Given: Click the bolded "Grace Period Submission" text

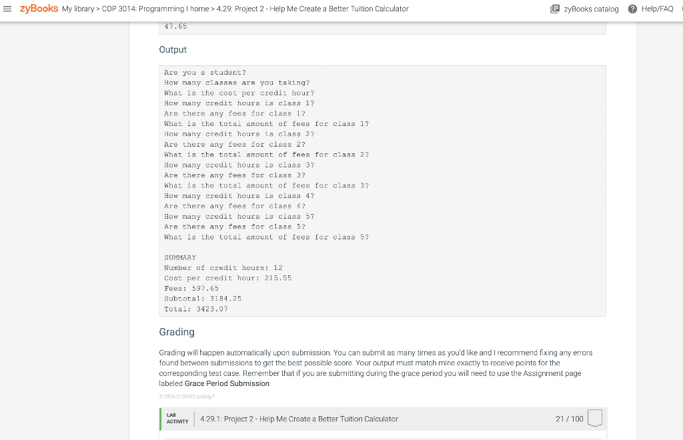Looking at the screenshot, I should [228, 383].
